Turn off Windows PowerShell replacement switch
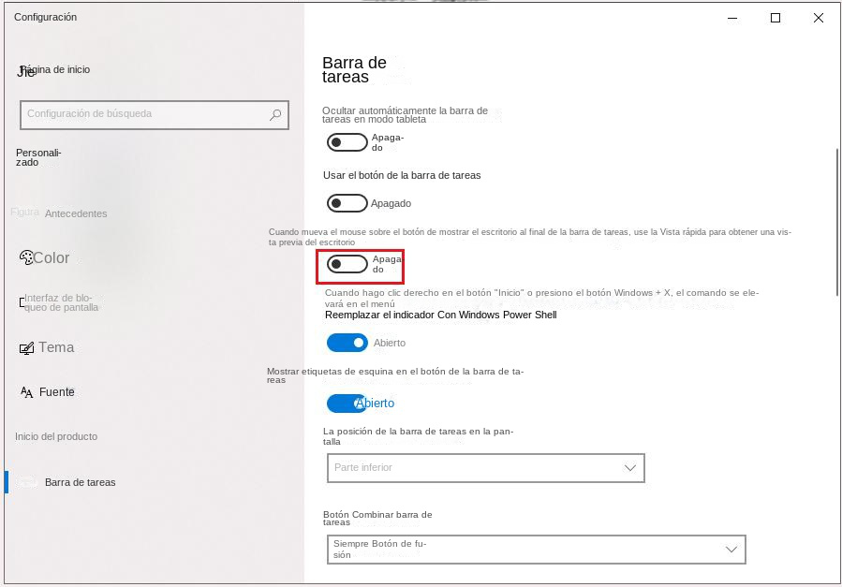 347,343
